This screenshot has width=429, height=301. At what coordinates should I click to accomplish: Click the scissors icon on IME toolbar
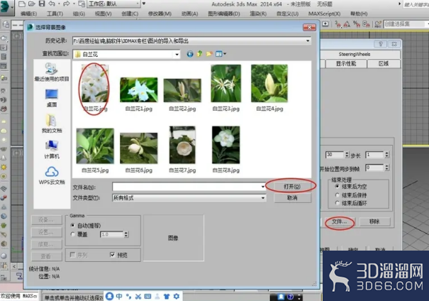pyautogui.click(x=138, y=296)
